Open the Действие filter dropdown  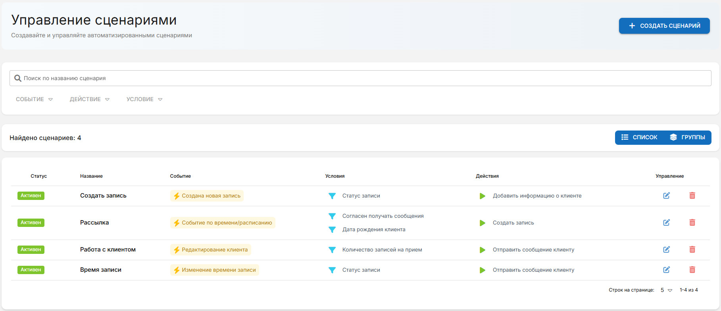[89, 99]
